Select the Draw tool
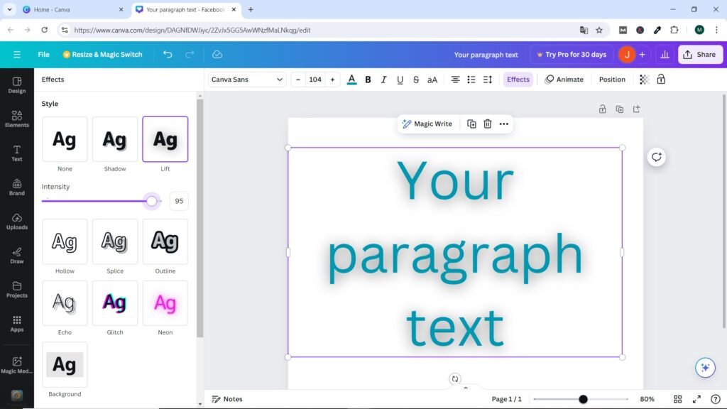Viewport: 727px width, 409px height. [x=16, y=256]
